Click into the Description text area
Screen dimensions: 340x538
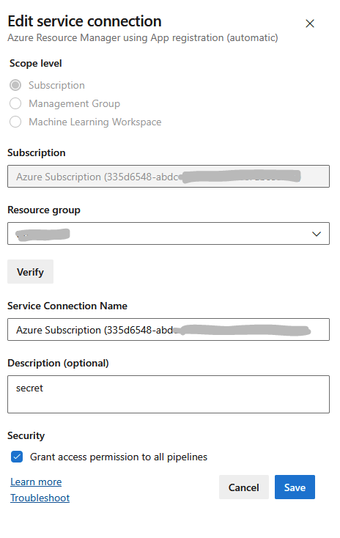pos(169,394)
